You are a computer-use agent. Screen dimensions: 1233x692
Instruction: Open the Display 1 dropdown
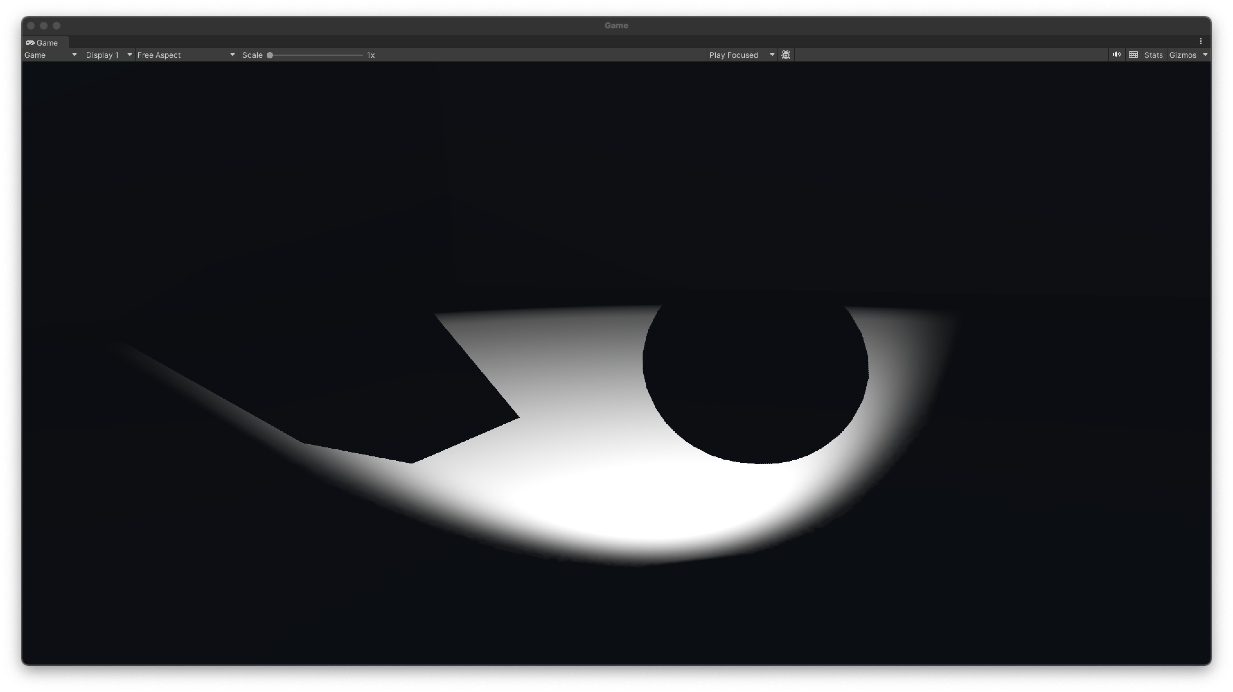tap(108, 55)
